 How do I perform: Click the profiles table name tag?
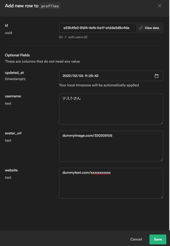50,6
